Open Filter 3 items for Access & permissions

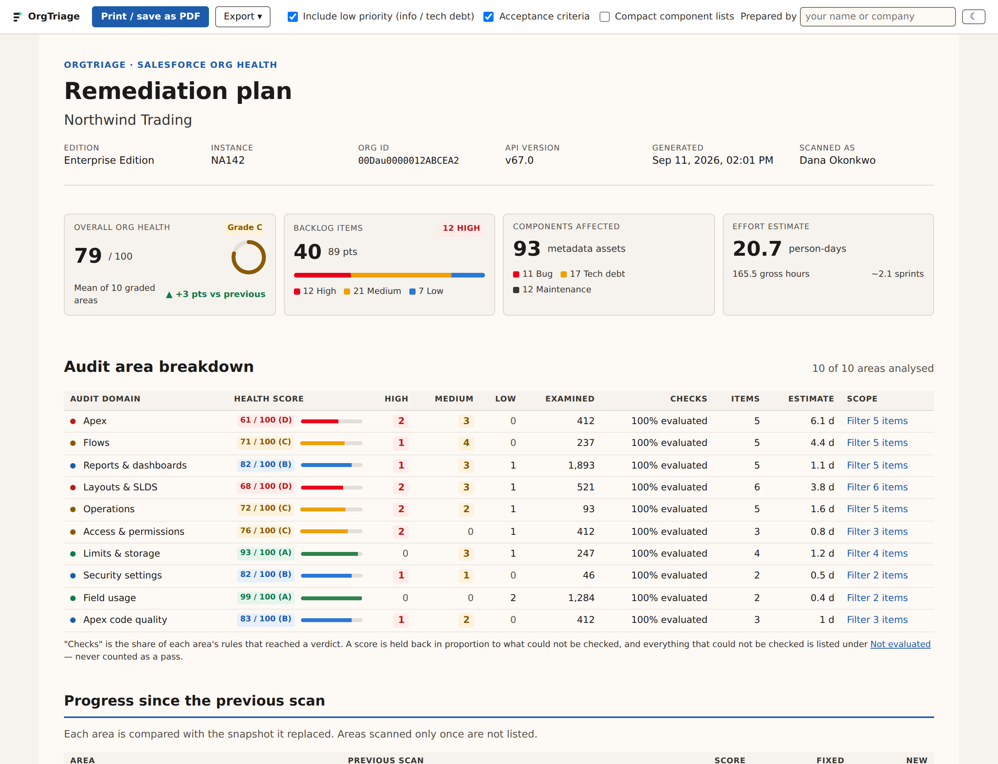[x=876, y=532]
